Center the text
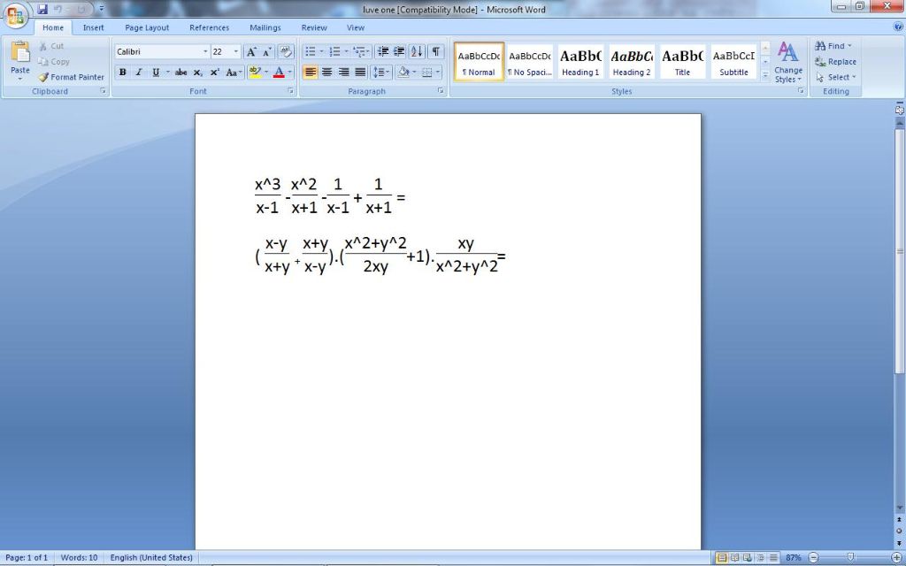This screenshot has height=566, width=906. pyautogui.click(x=327, y=73)
